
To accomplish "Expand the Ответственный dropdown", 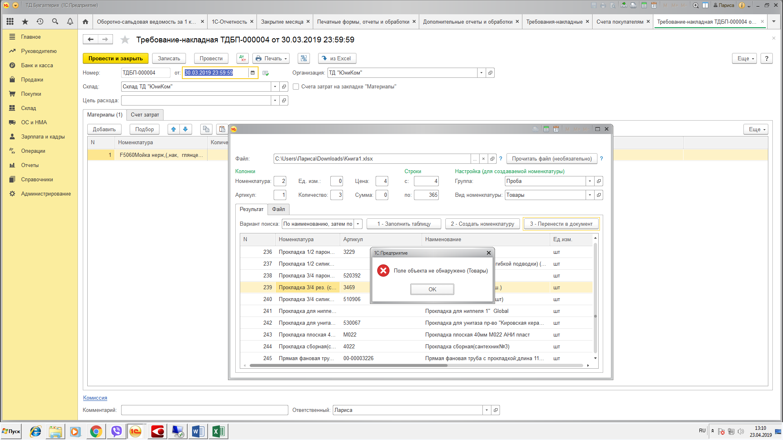I will click(x=487, y=410).
